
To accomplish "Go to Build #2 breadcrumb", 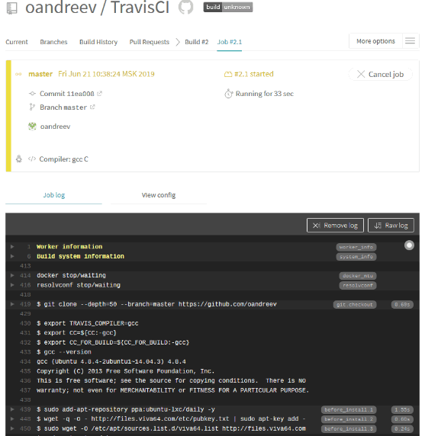I will (197, 42).
